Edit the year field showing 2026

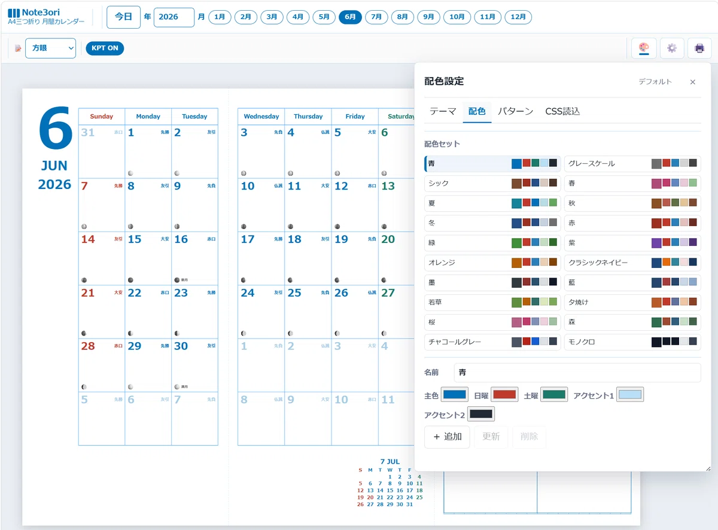174,17
